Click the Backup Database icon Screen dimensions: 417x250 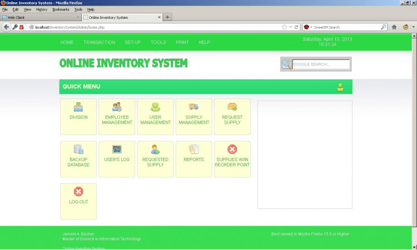(78, 149)
